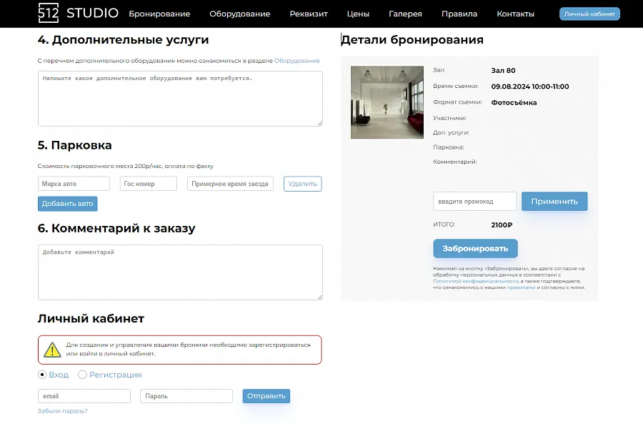
Task: Remove car with Удалить button
Action: pos(303,184)
